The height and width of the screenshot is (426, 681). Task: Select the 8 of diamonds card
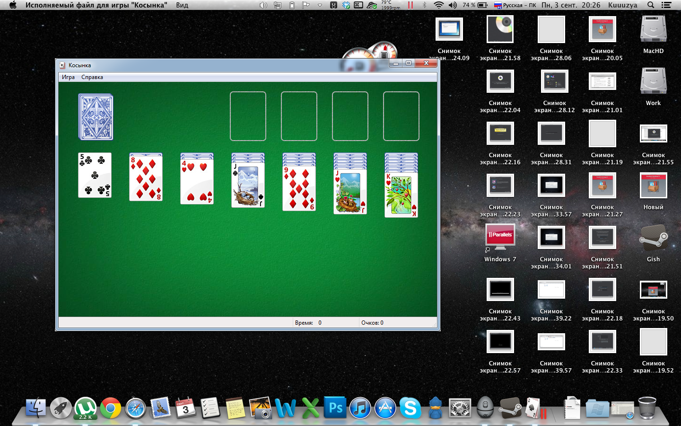tap(146, 178)
